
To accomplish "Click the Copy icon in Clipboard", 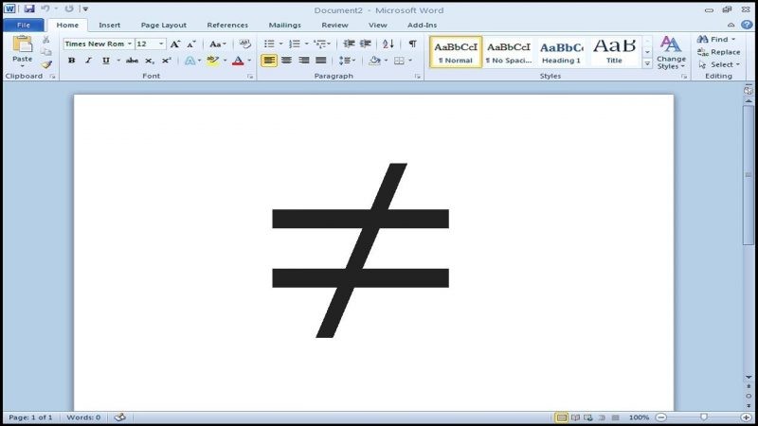I will click(x=45, y=52).
